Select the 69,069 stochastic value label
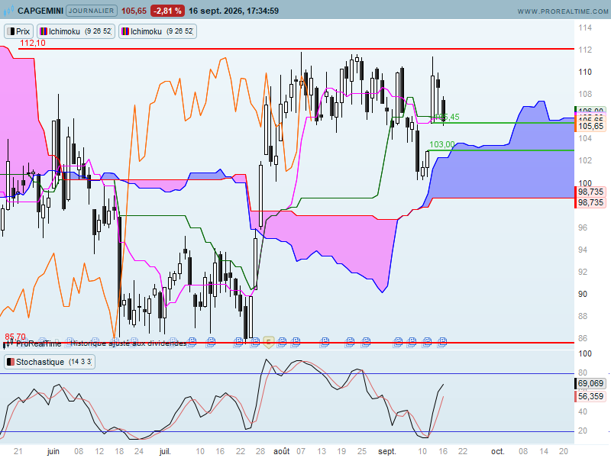 590,384
